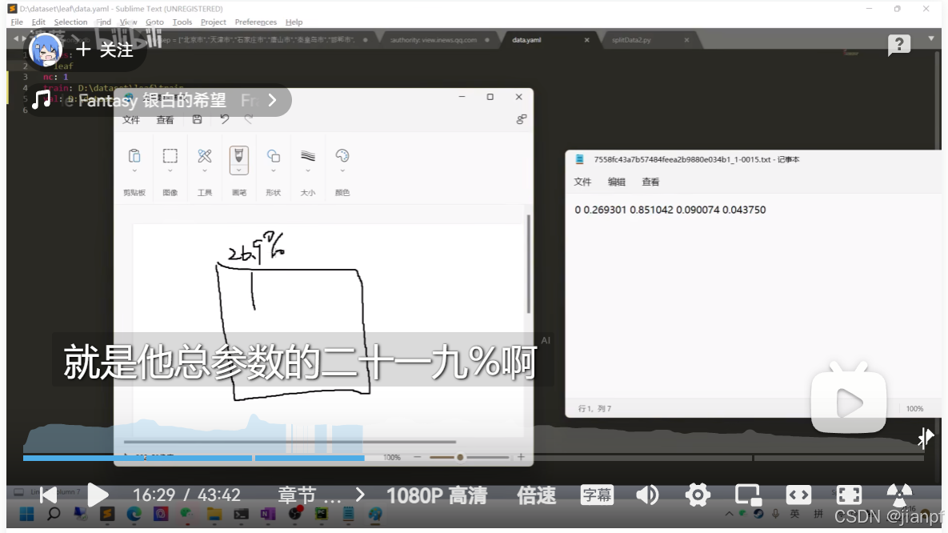Switch to wide-screen player mode
Screen dimensions: 948x533
798,495
